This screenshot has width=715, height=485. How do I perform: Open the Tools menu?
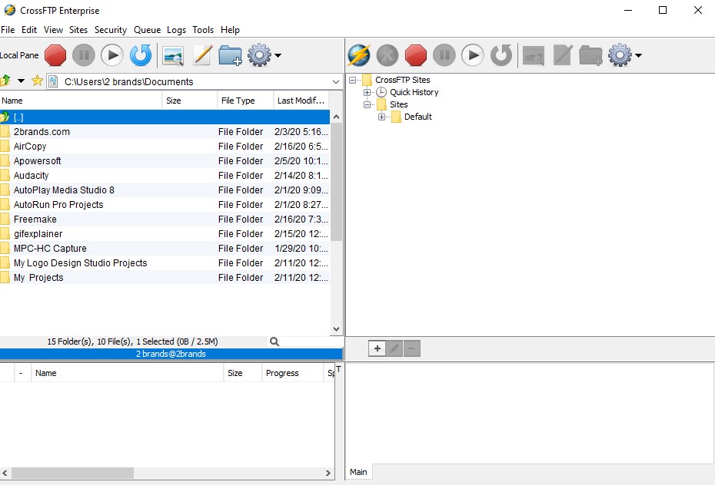click(x=203, y=30)
